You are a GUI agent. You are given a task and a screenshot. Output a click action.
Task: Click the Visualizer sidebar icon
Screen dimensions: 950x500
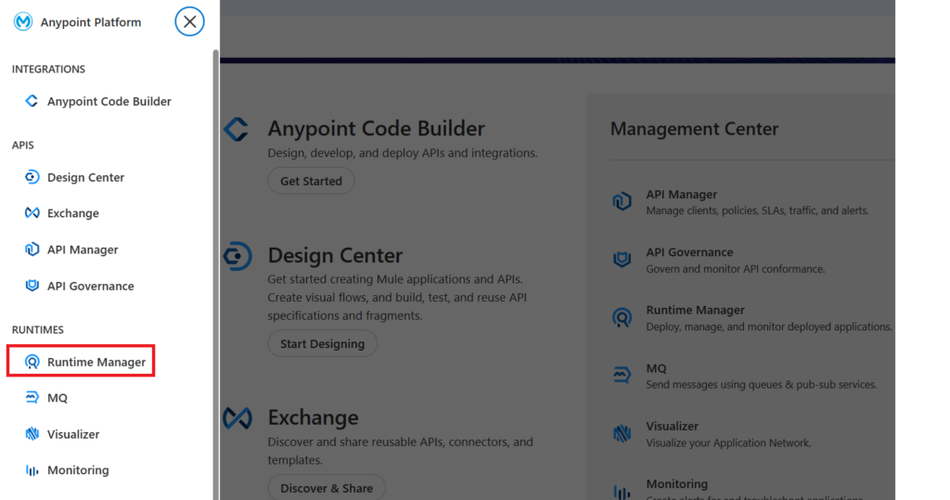coord(32,434)
